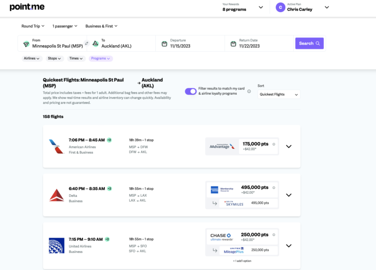Click the AAdvantage program logo
The width and height of the screenshot is (376, 270).
coord(222,146)
